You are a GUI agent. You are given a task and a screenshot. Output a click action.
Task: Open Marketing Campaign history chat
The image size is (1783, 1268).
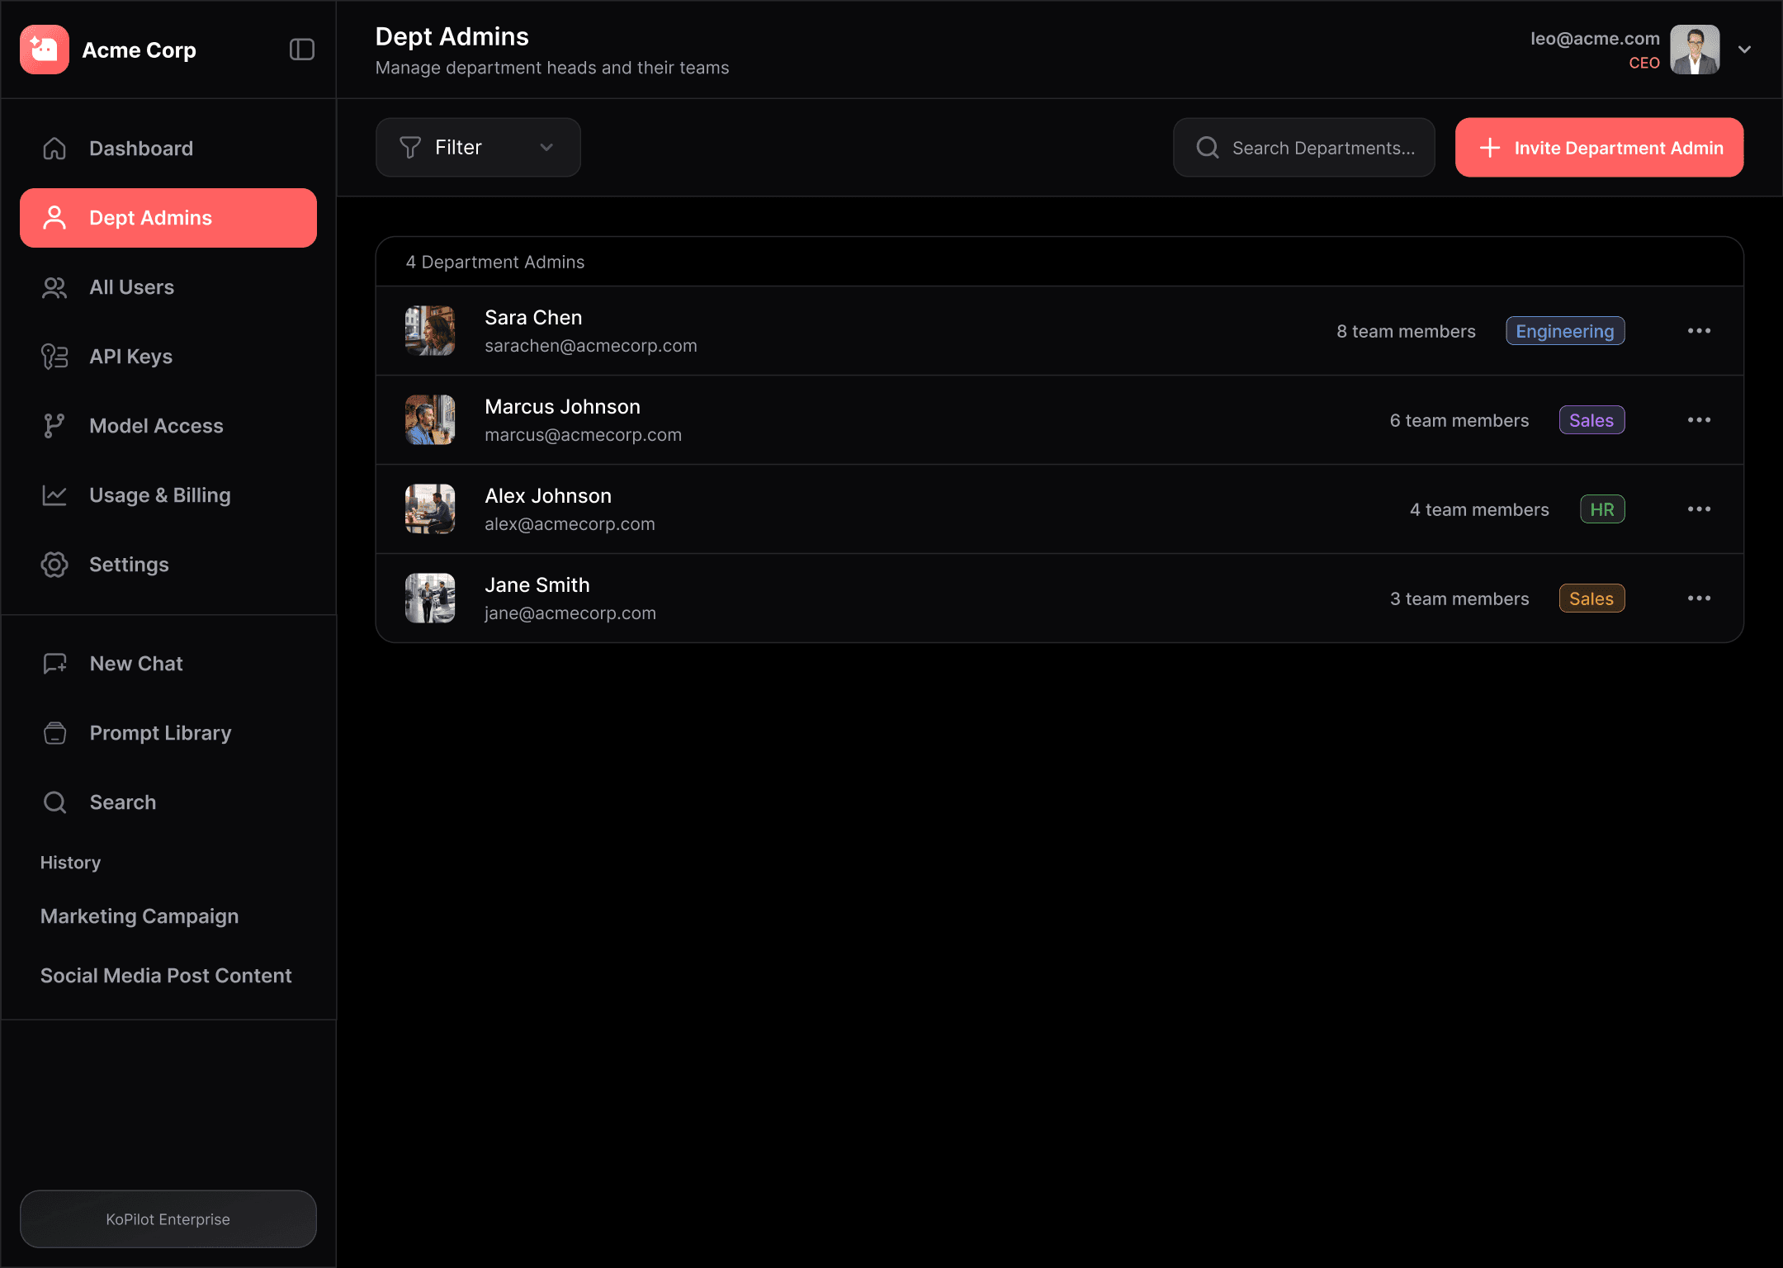point(140,916)
